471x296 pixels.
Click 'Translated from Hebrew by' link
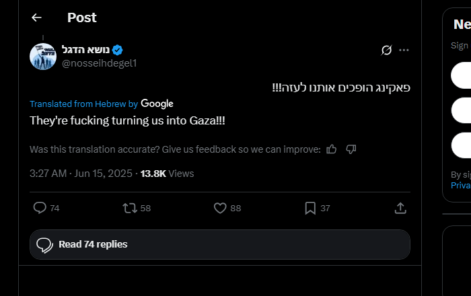click(84, 104)
